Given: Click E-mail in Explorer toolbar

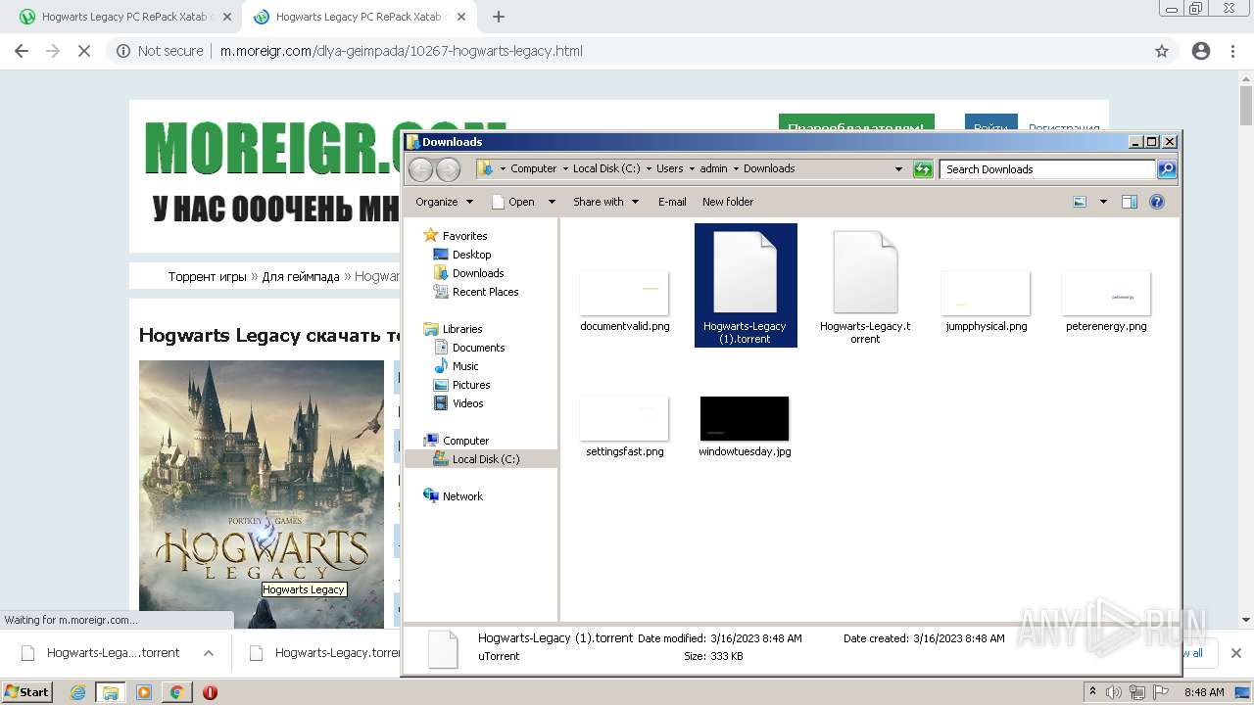Looking at the screenshot, I should coord(672,202).
